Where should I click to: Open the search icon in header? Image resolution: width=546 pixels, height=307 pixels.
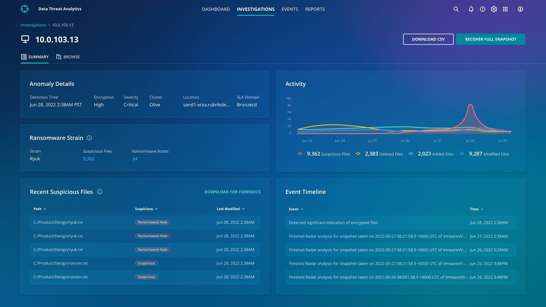(456, 9)
